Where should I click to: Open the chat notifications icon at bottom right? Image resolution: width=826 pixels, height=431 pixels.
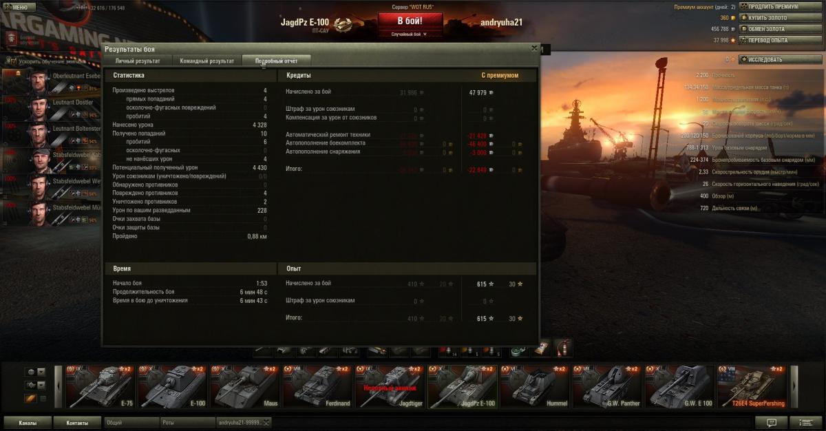[772, 422]
